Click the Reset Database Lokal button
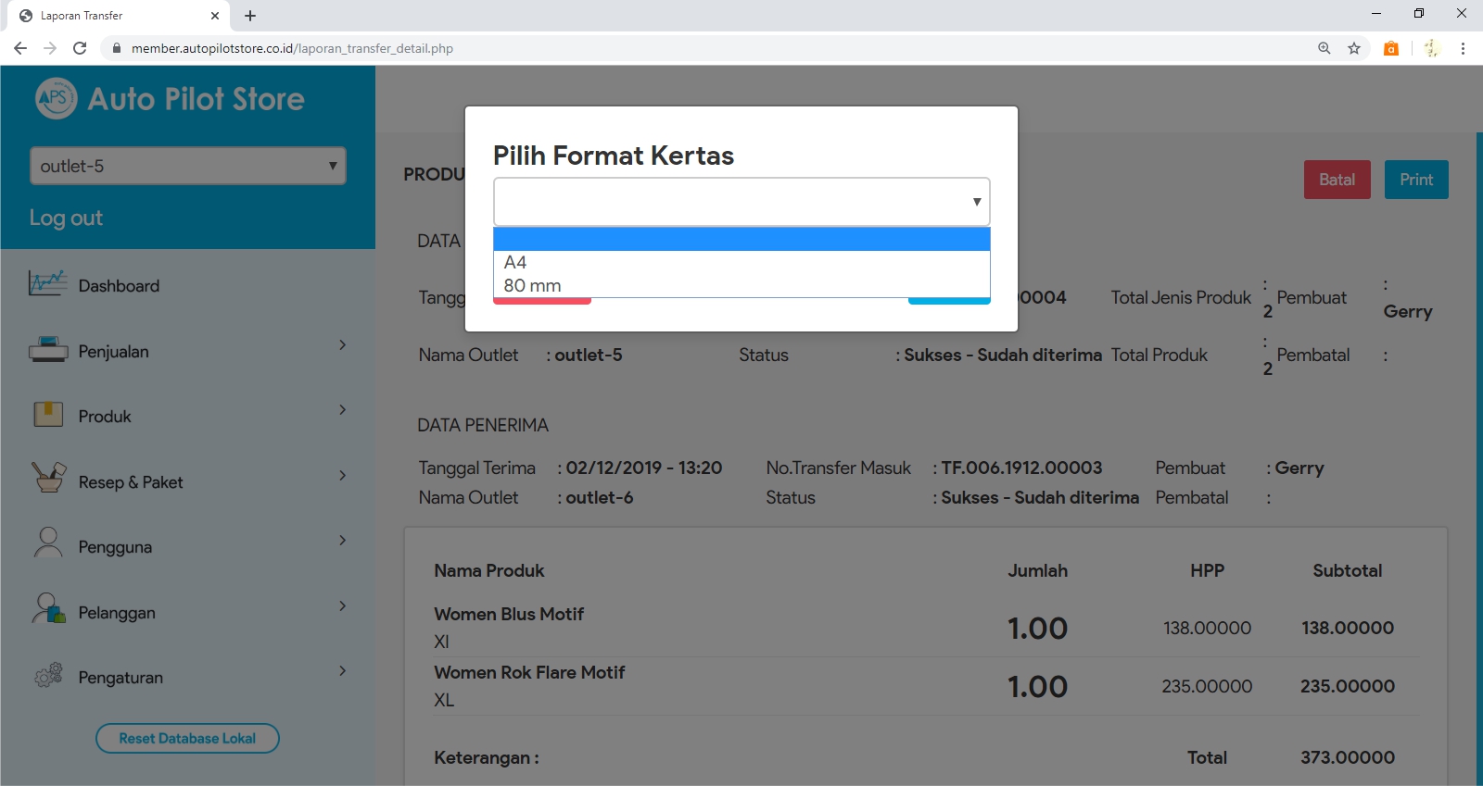Screen dimensions: 1483x786 click(187, 739)
